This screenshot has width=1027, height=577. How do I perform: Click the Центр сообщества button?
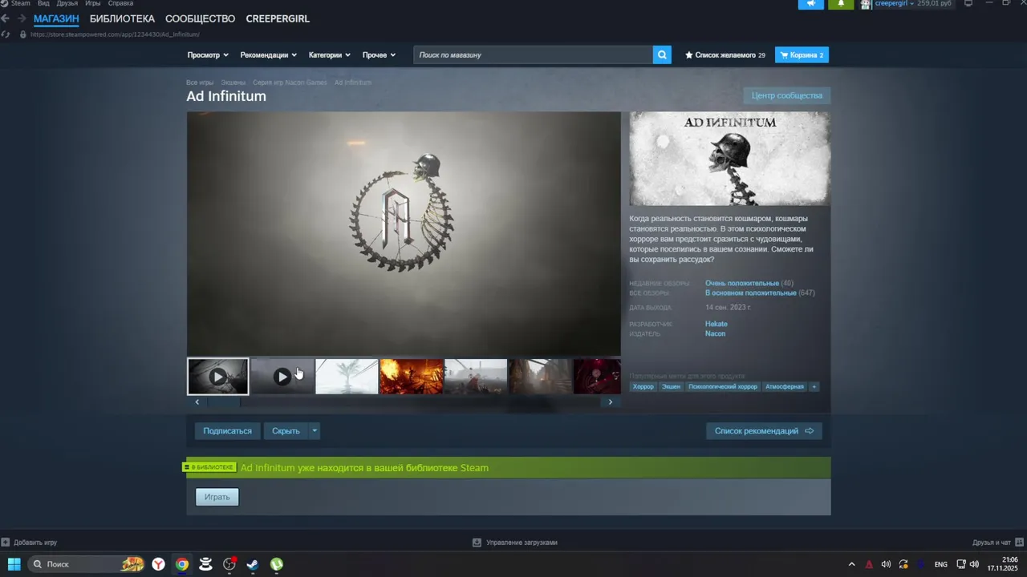(x=786, y=95)
